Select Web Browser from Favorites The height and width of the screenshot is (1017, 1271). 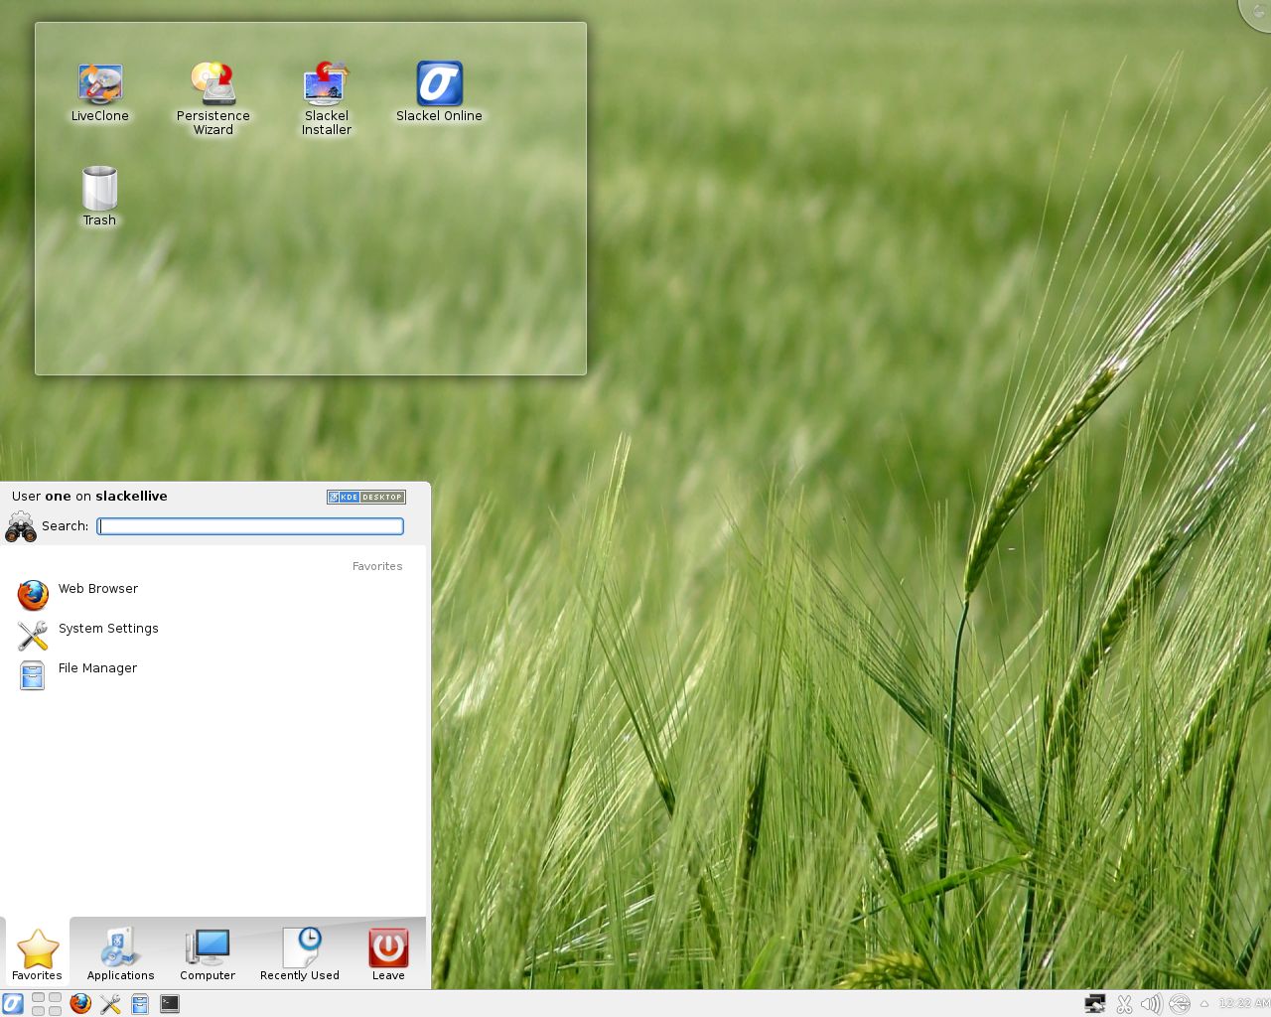coord(97,589)
